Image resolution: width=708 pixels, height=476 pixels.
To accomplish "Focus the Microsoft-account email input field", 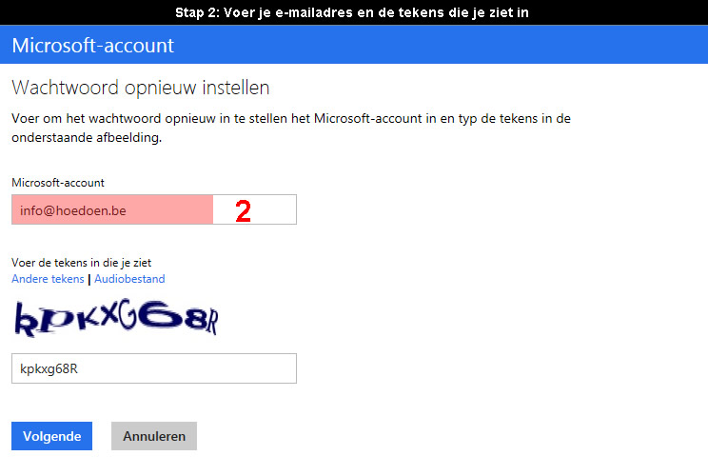I will pos(154,209).
